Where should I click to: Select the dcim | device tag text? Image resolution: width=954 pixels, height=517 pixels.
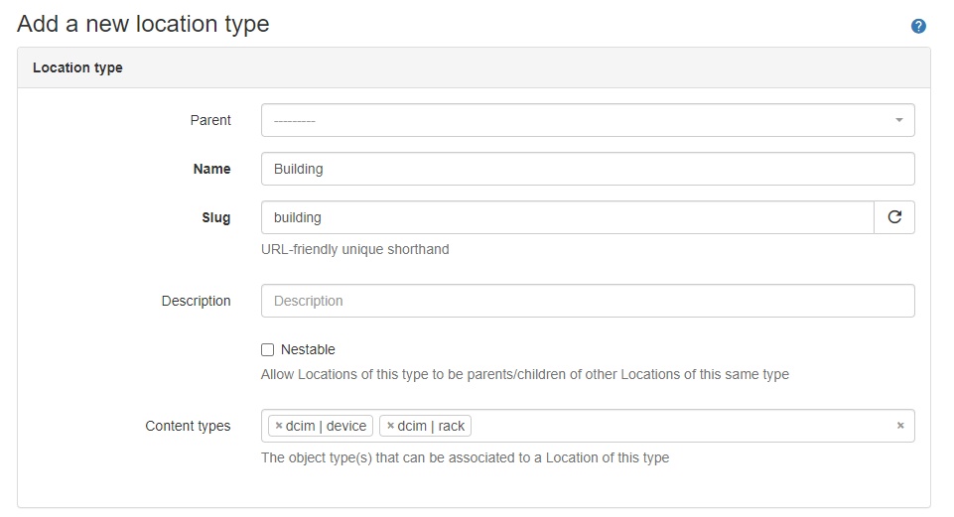[327, 427]
